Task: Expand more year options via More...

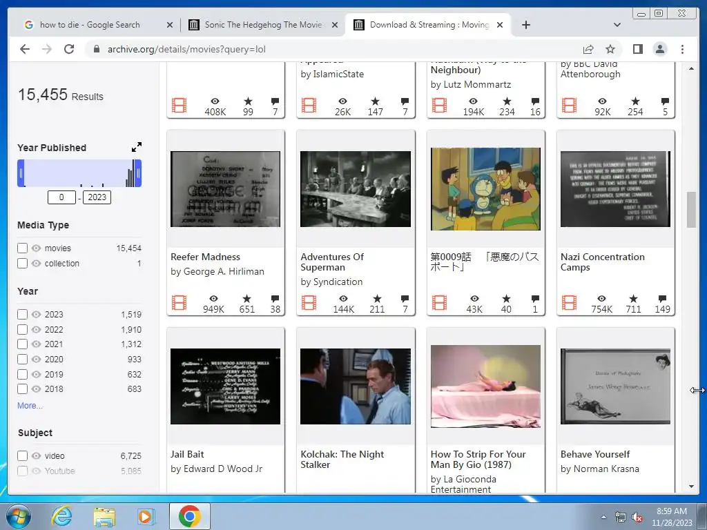Action: (x=30, y=406)
